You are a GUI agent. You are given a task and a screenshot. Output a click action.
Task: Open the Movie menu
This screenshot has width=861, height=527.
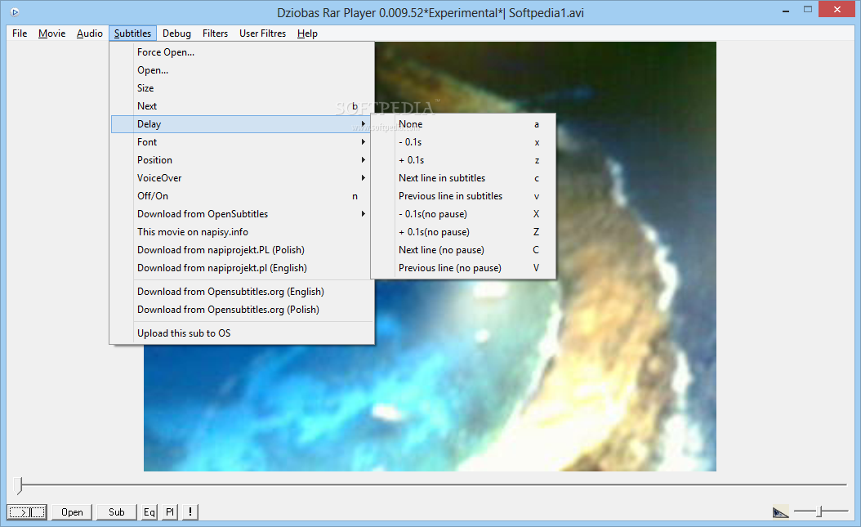[51, 33]
